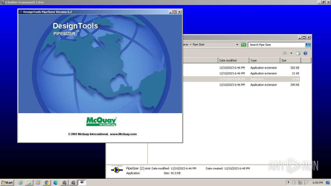
Task: Launch Internet Explorer from taskbar
Action: click(20, 183)
